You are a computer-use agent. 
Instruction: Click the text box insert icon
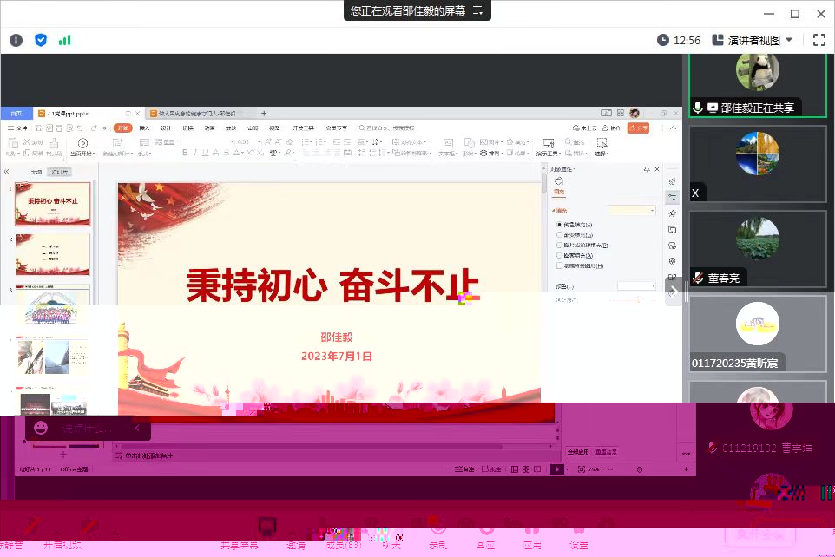click(x=449, y=143)
